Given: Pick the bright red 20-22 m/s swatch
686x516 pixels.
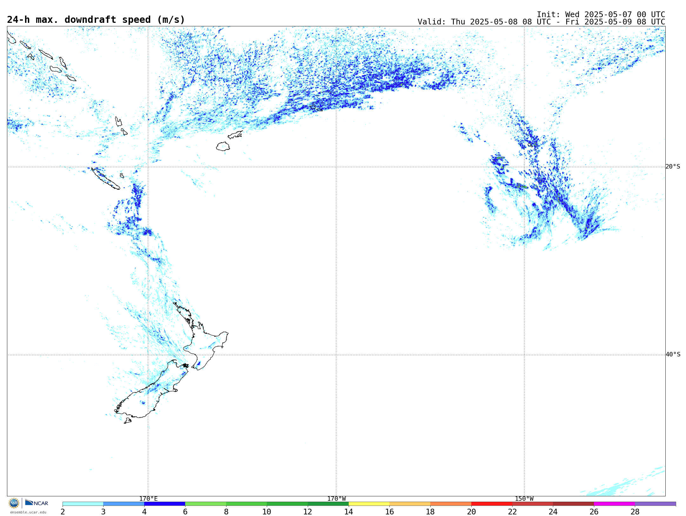Looking at the screenshot, I should point(492,504).
